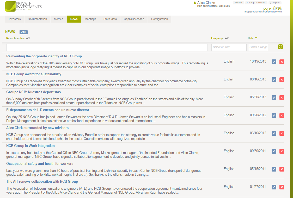Edit the 'Reinventing the corporate identity' news item

[x=274, y=62]
